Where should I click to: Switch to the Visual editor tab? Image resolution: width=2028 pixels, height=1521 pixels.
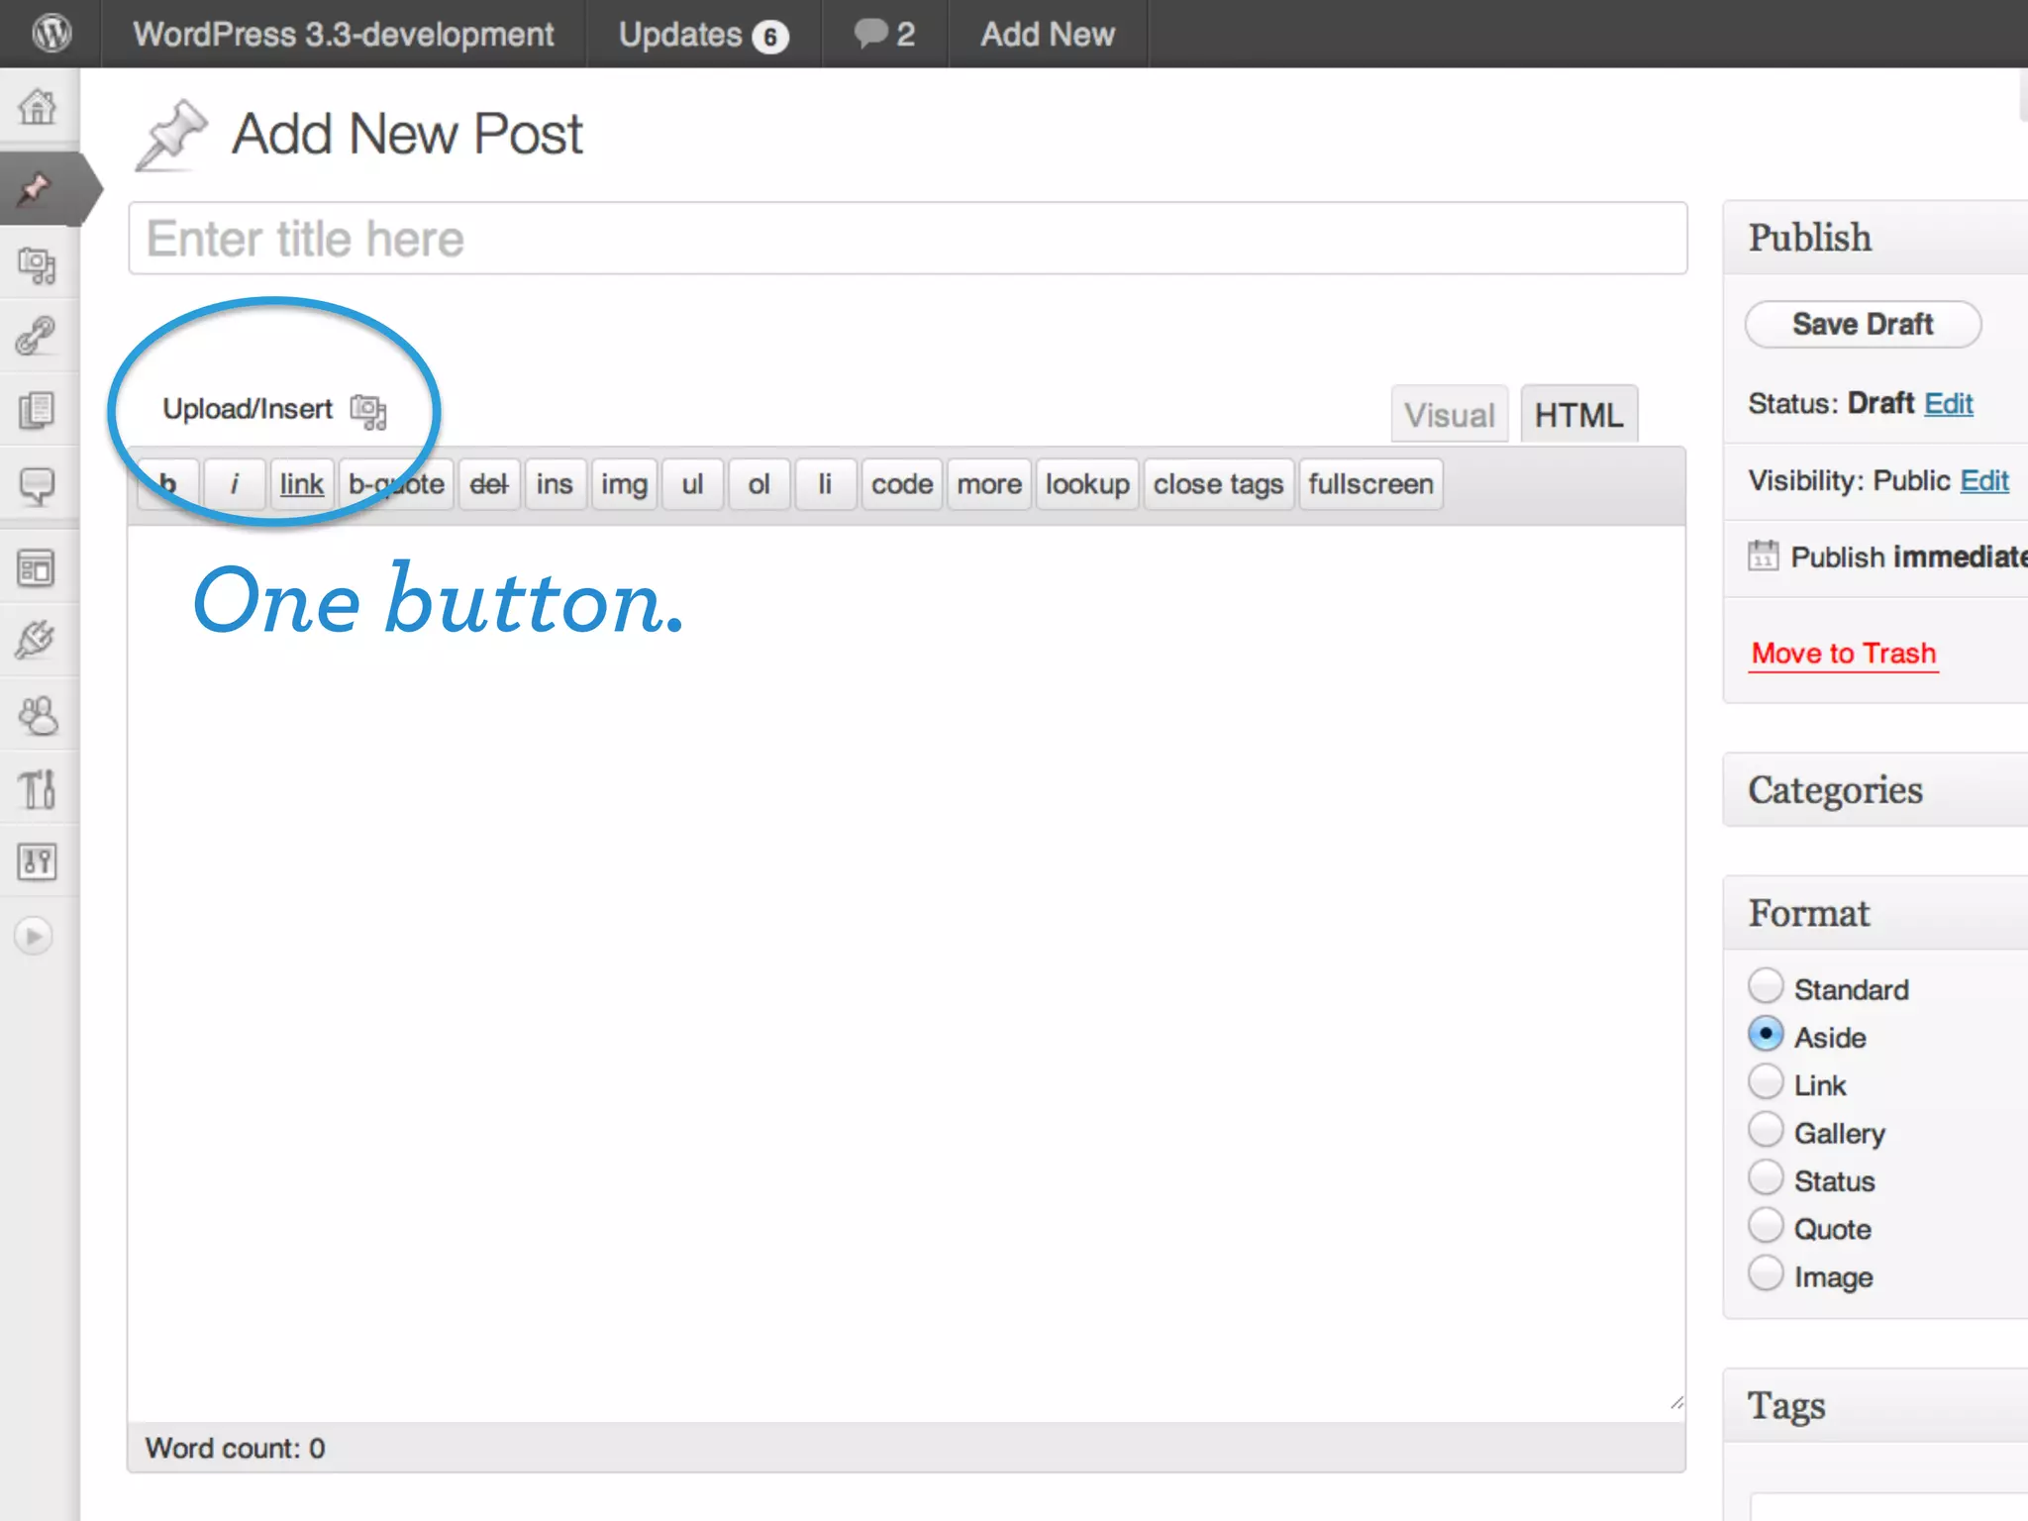pyautogui.click(x=1449, y=415)
